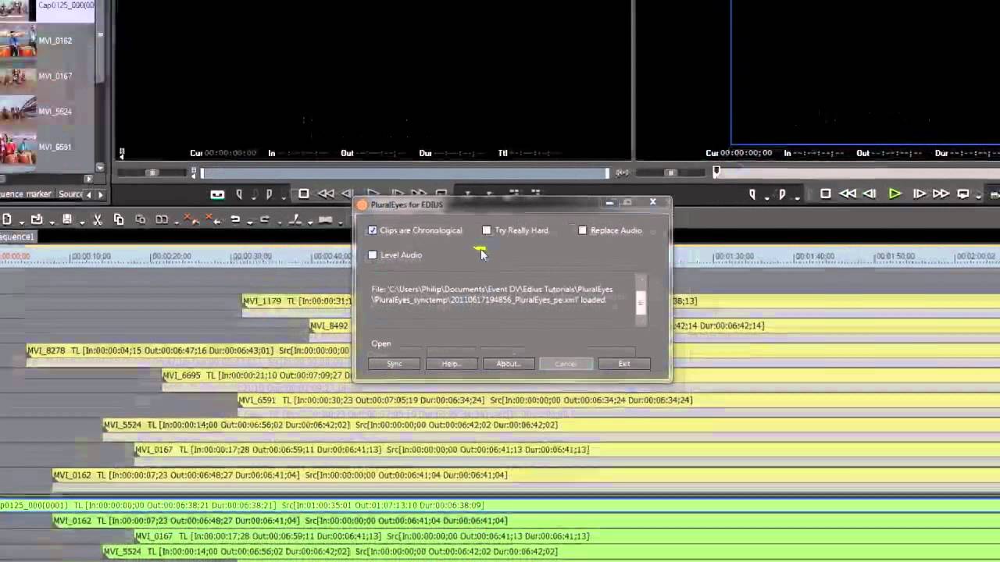This screenshot has height=562, width=1000.
Task: Click the Exit button in PluralEyes
Action: coord(623,364)
